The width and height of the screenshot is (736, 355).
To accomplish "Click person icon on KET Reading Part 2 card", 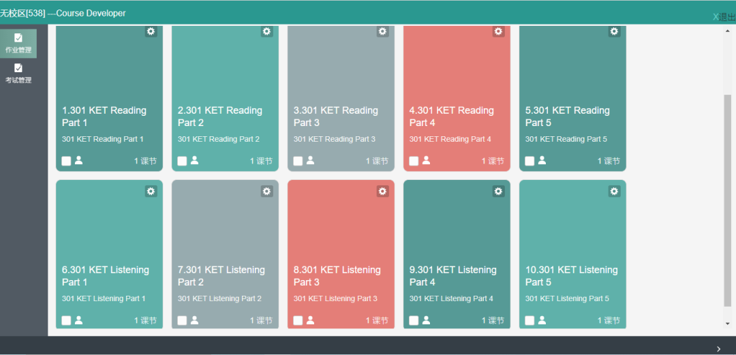I will pyautogui.click(x=194, y=160).
